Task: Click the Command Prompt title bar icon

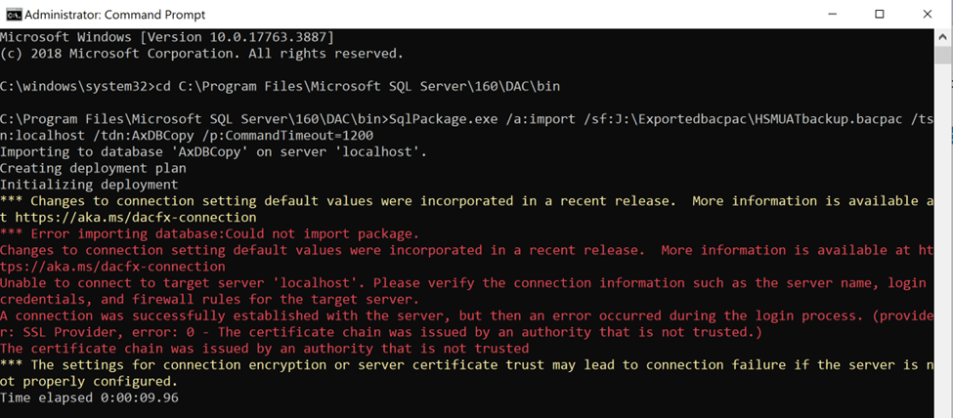Action: [11, 14]
